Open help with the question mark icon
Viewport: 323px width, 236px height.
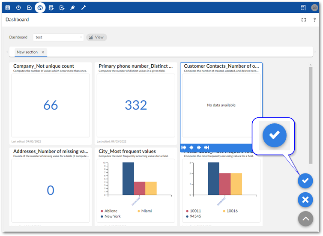tap(314, 20)
